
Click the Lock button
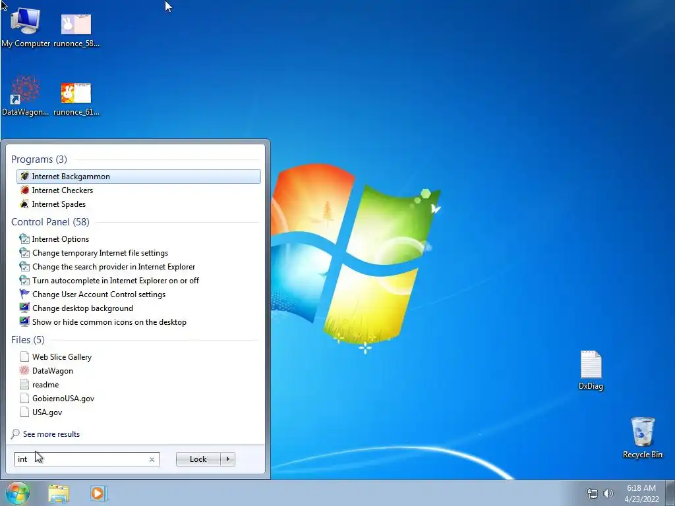tap(198, 459)
